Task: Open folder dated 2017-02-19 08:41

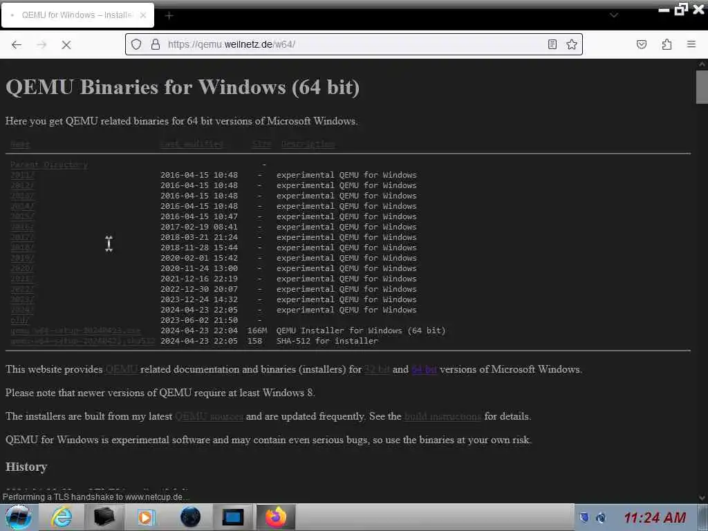Action: (x=22, y=227)
